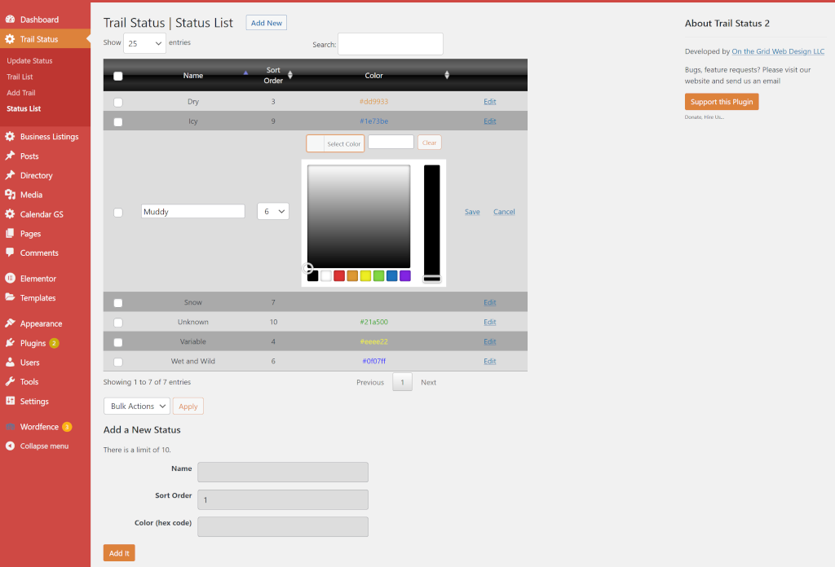Click the Select Color button
This screenshot has width=835, height=567.
[335, 143]
